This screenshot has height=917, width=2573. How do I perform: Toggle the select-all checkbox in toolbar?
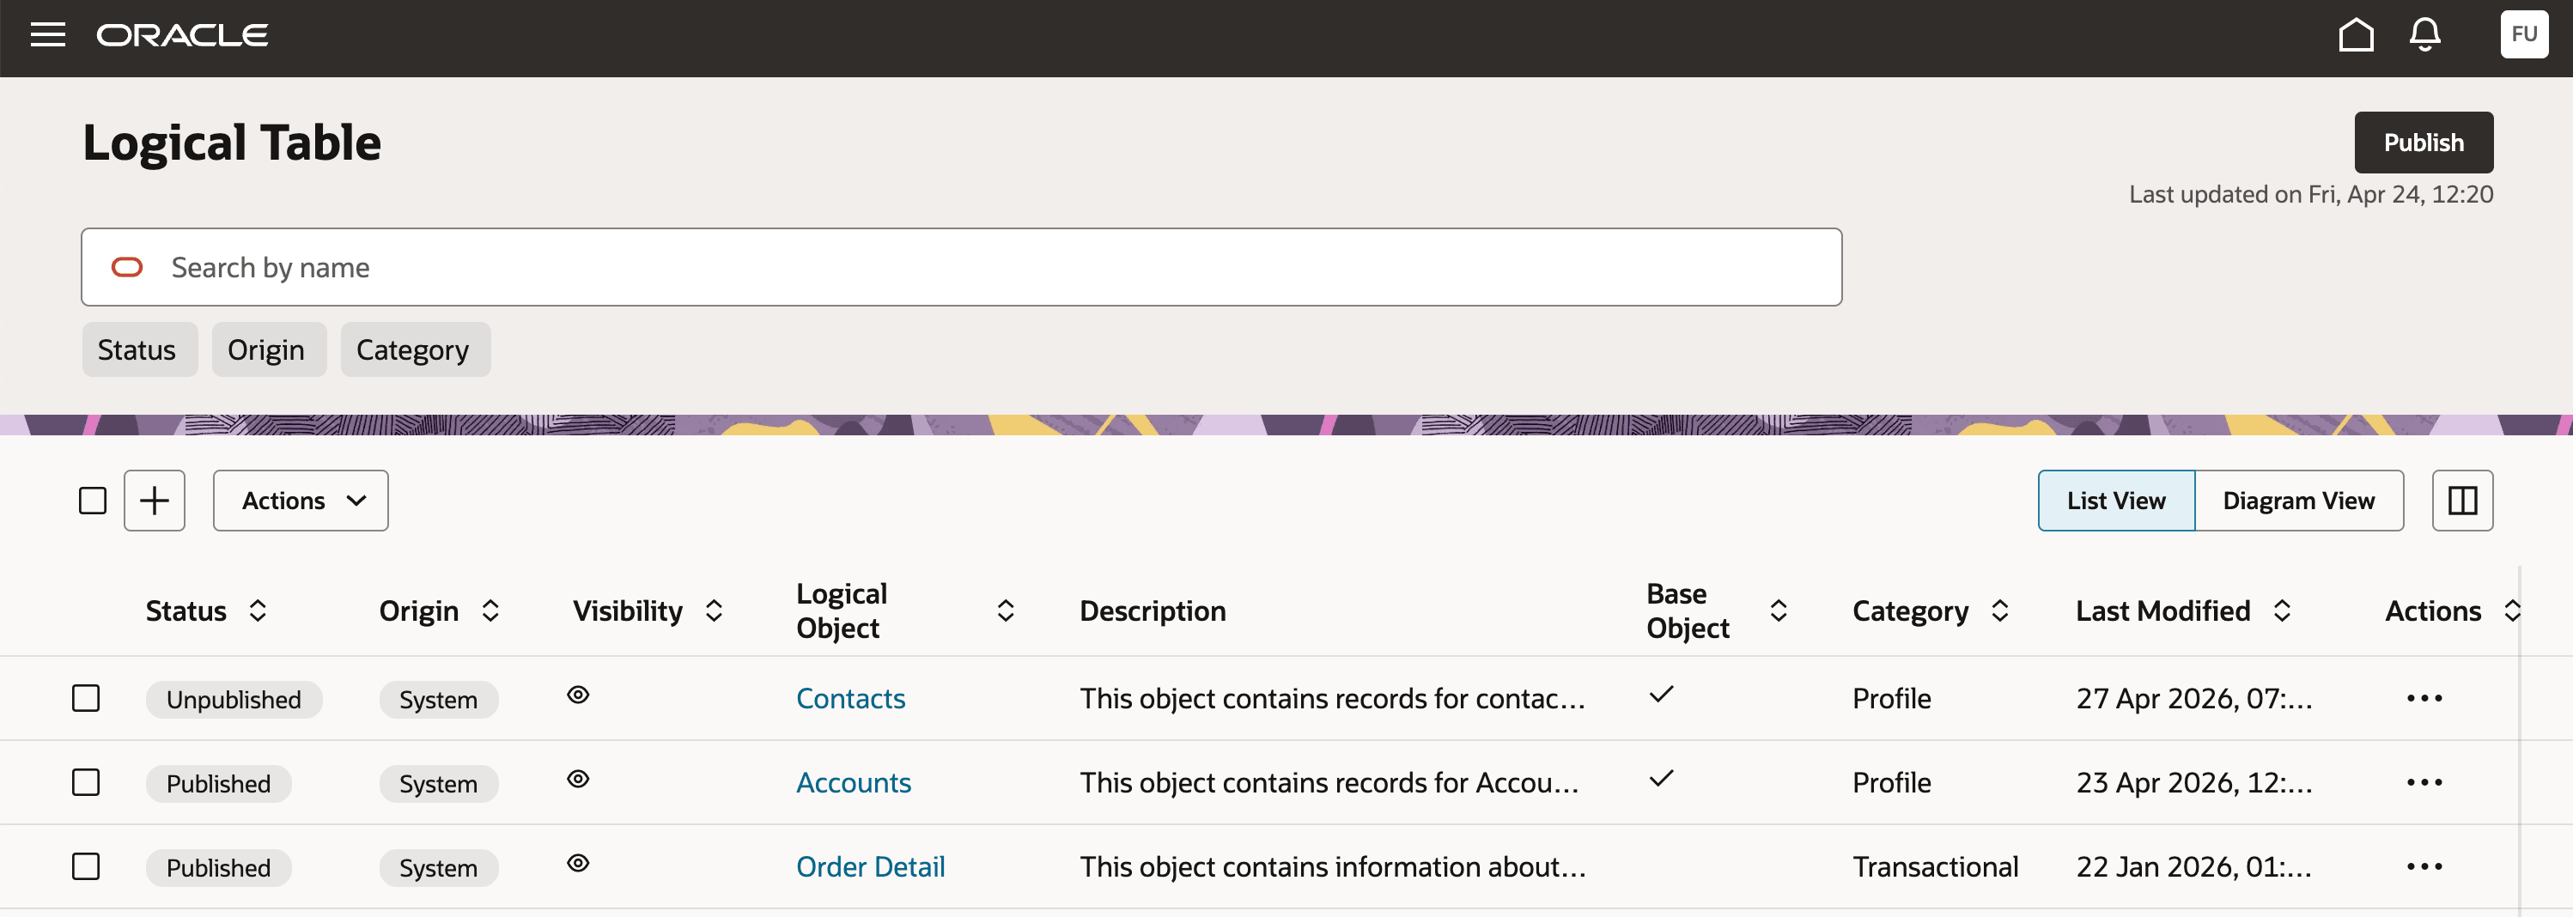pos(93,501)
